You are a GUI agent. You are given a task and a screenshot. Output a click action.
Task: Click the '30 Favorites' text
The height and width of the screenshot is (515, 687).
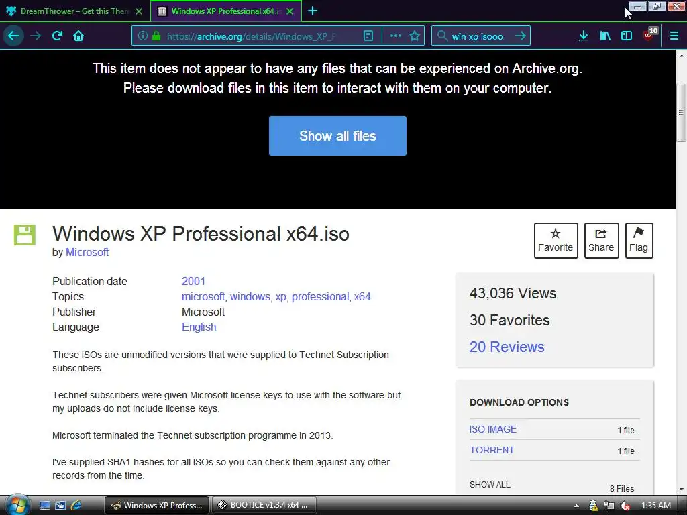[510, 320]
